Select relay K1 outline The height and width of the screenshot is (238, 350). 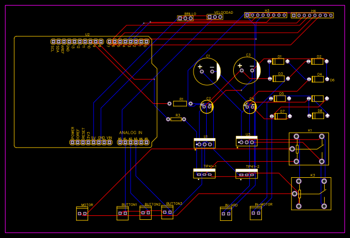309,149
